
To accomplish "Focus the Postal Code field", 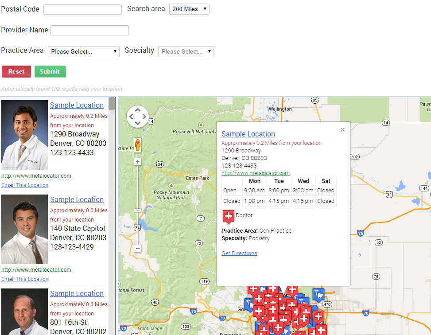I will [x=82, y=9].
